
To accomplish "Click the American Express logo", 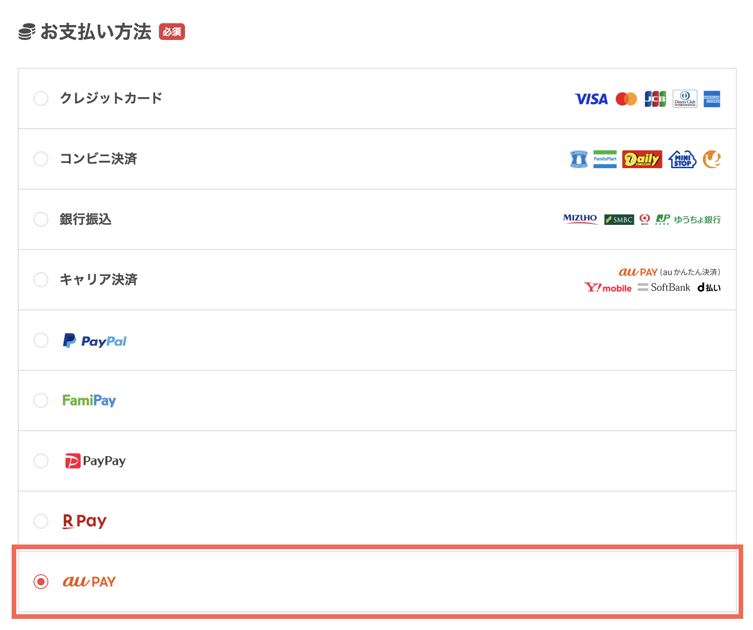I will click(x=712, y=99).
